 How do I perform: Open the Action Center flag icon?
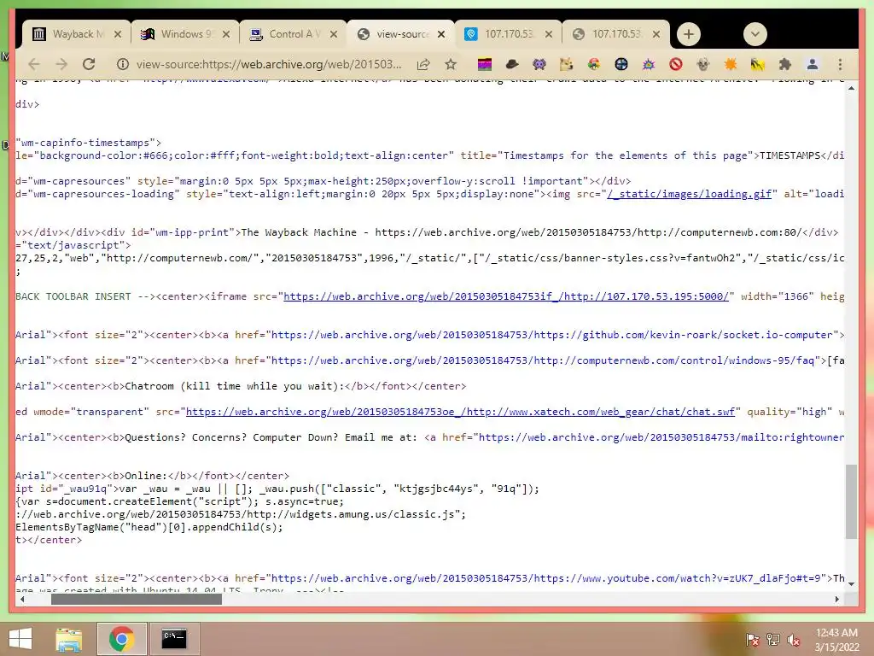tap(753, 640)
